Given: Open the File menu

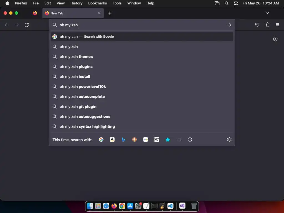Looking at the screenshot, I should click(36, 3).
